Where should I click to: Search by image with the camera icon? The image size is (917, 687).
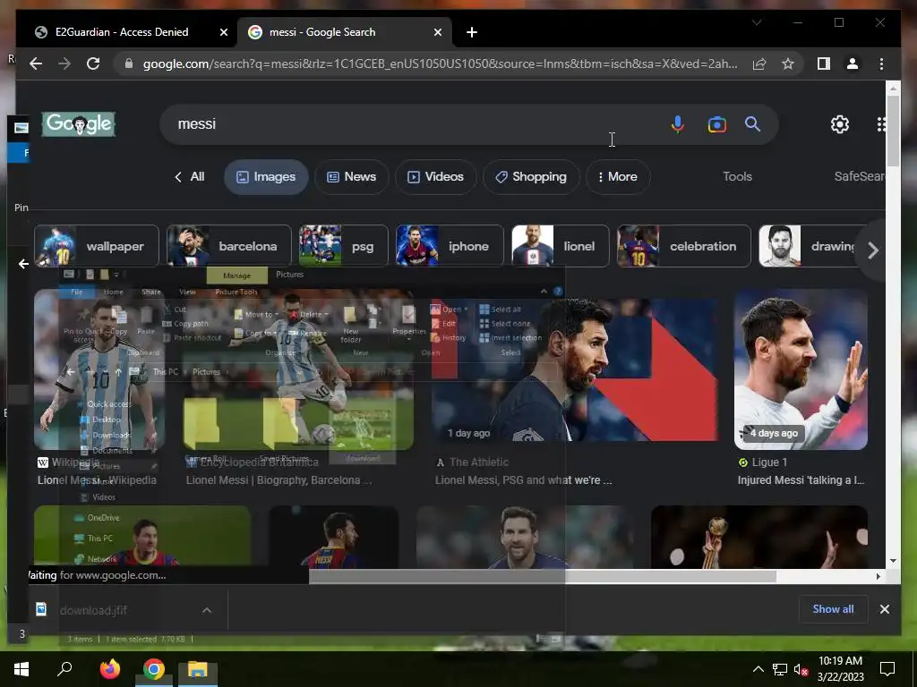pos(717,124)
